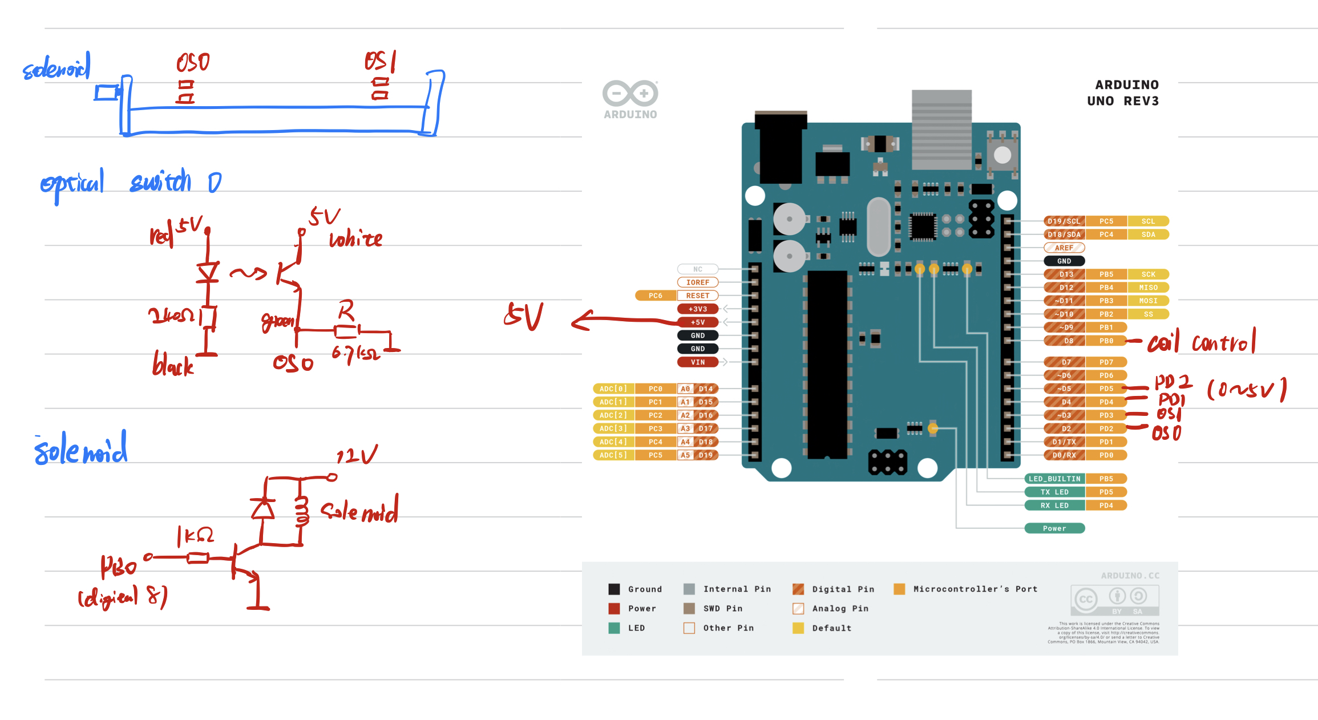
Task: Select the D8 pin label
Action: [x=1064, y=341]
